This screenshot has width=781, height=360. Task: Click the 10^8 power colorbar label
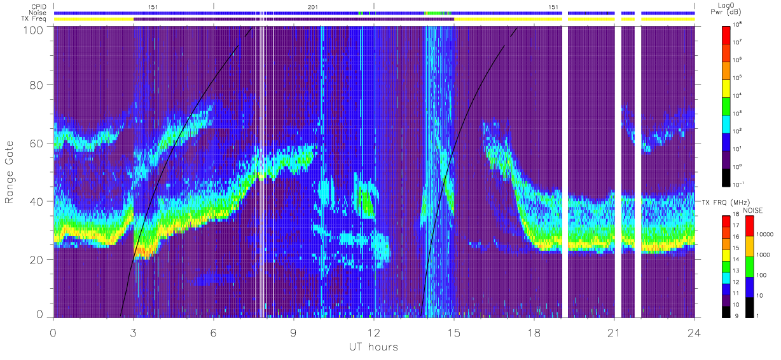coord(738,25)
